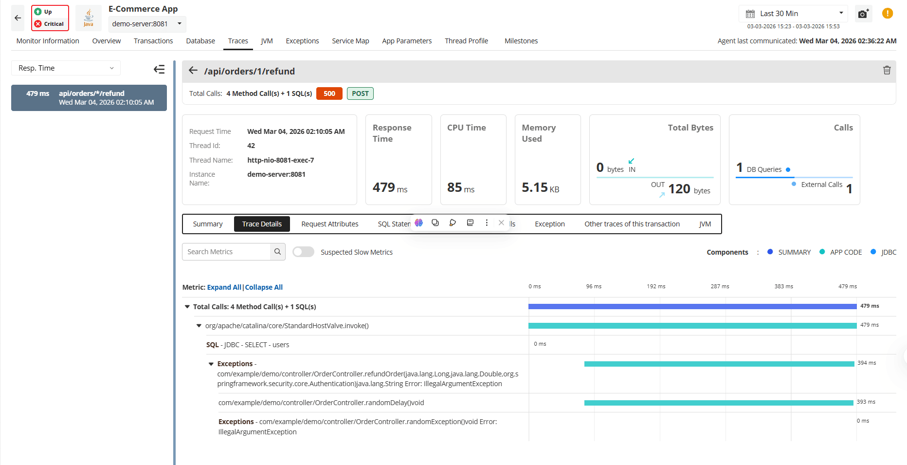Screen dimensions: 907x465
Task: Switch to the Transactions tab
Action: tap(153, 41)
